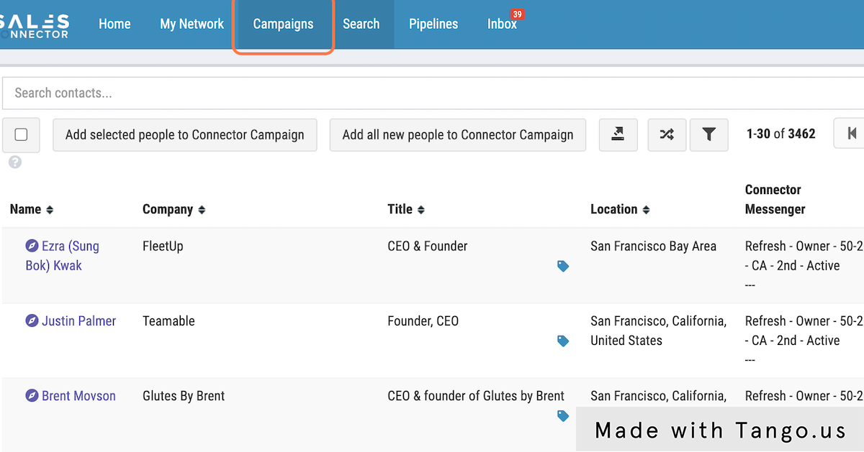The width and height of the screenshot is (864, 452).
Task: Click the export contacts icon button
Action: coord(618,135)
